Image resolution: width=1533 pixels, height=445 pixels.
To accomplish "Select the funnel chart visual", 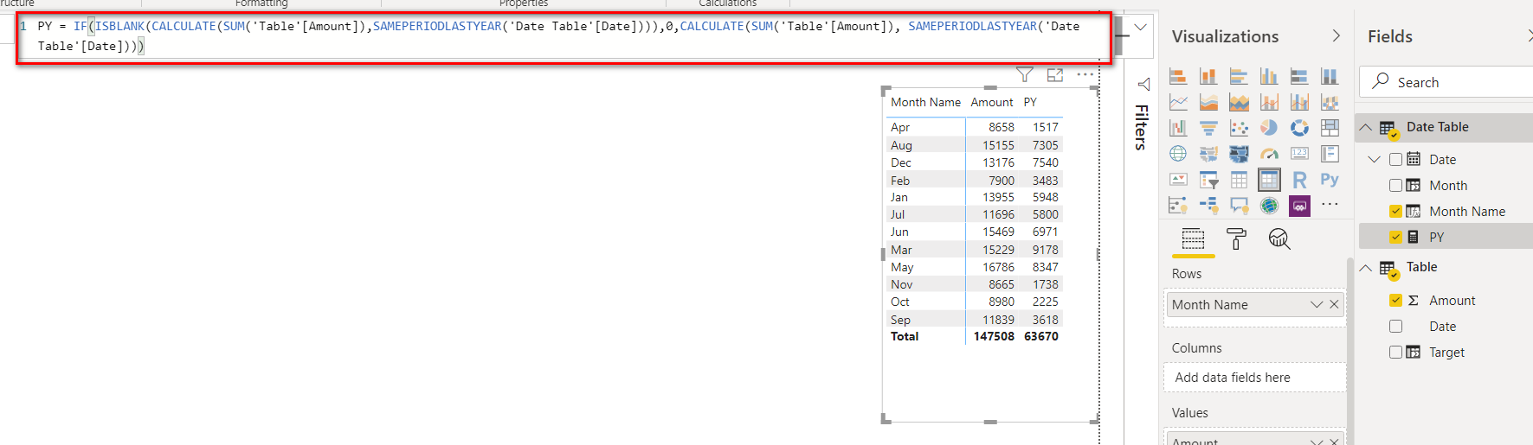I will pos(1208,128).
